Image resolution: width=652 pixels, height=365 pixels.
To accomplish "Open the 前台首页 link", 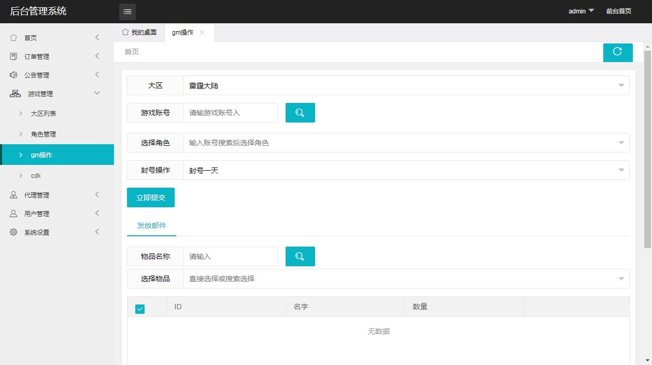I will (x=618, y=11).
